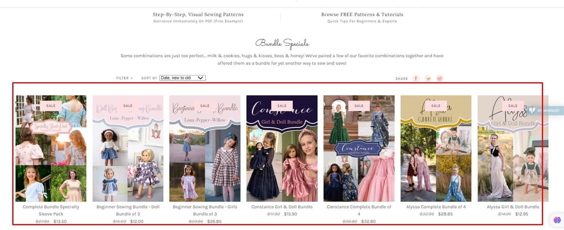Open Complete Bundle Specialty Sleeve Pack title
564x230 pixels.
pos(51,210)
